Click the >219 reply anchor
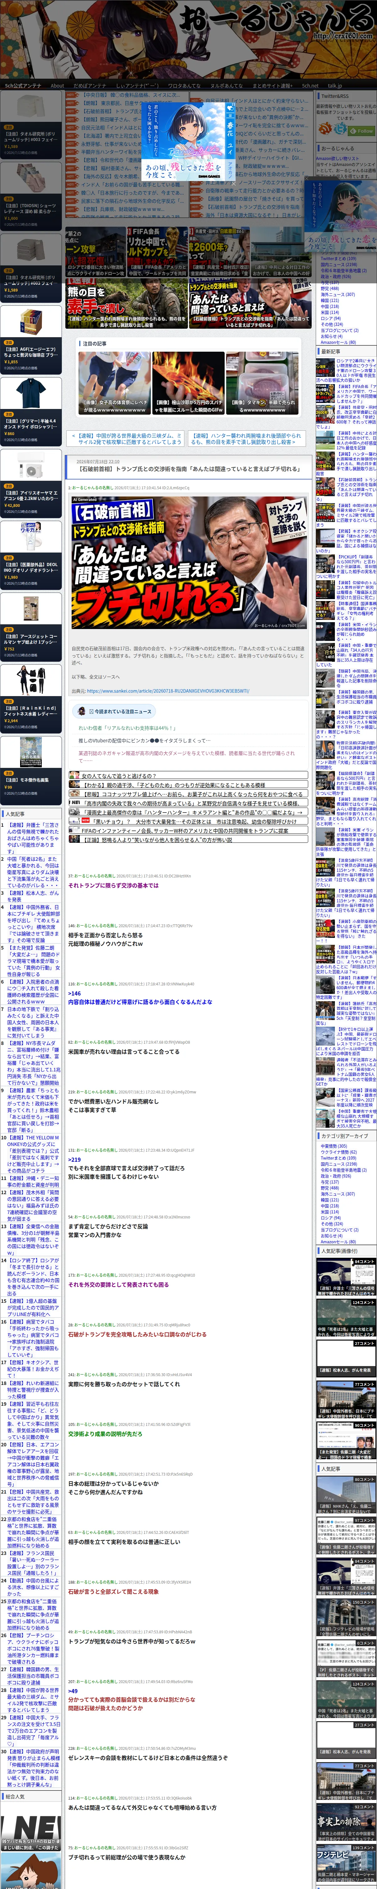This screenshot has width=377, height=1889. point(75,1159)
